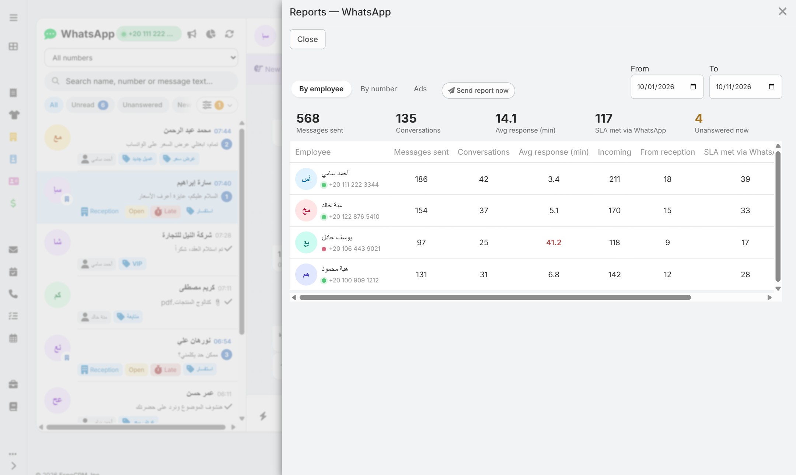Click the 41.2 avg response value
The height and width of the screenshot is (475, 796).
pyautogui.click(x=554, y=242)
